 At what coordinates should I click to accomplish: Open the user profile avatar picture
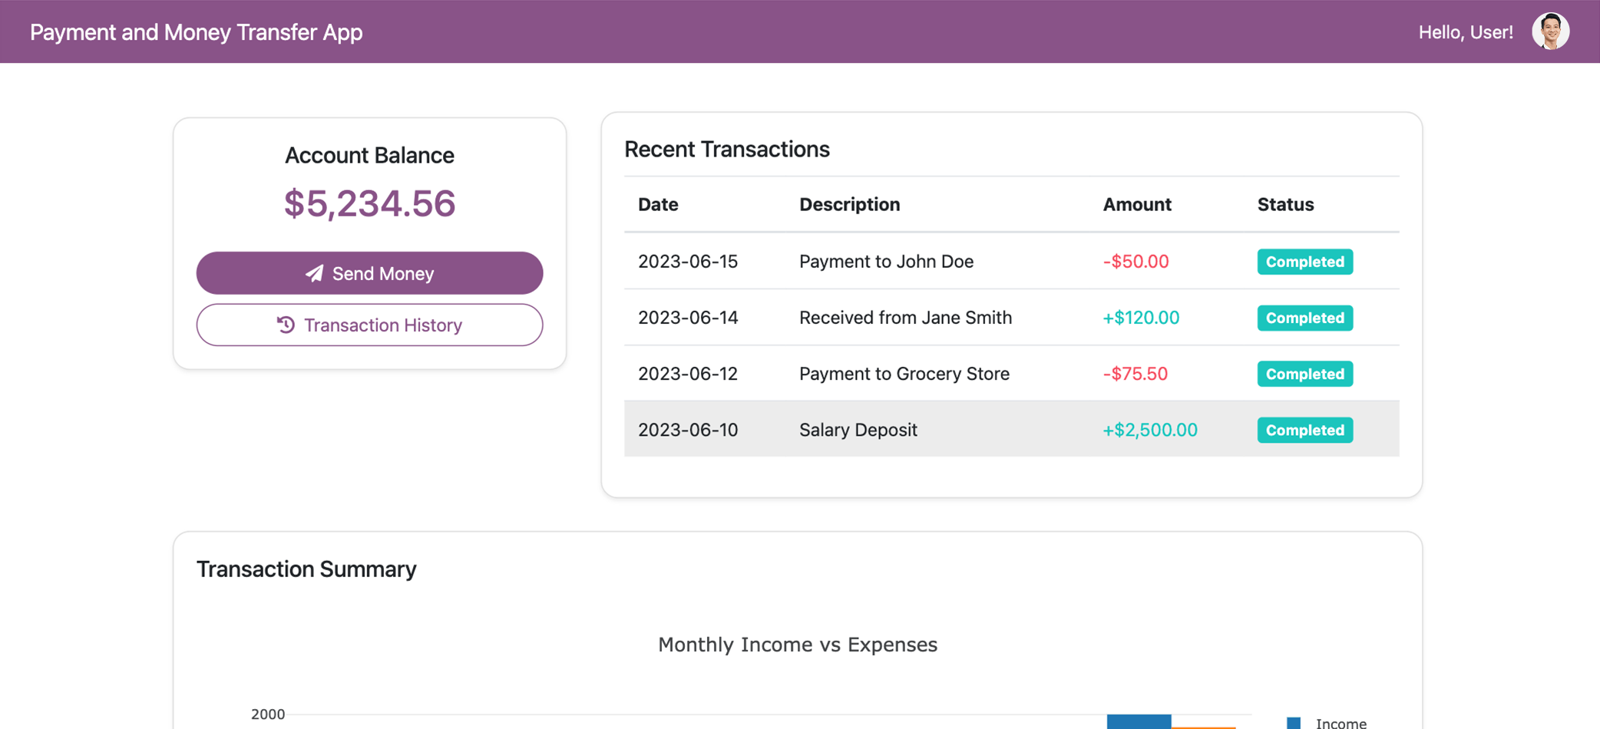[1550, 31]
